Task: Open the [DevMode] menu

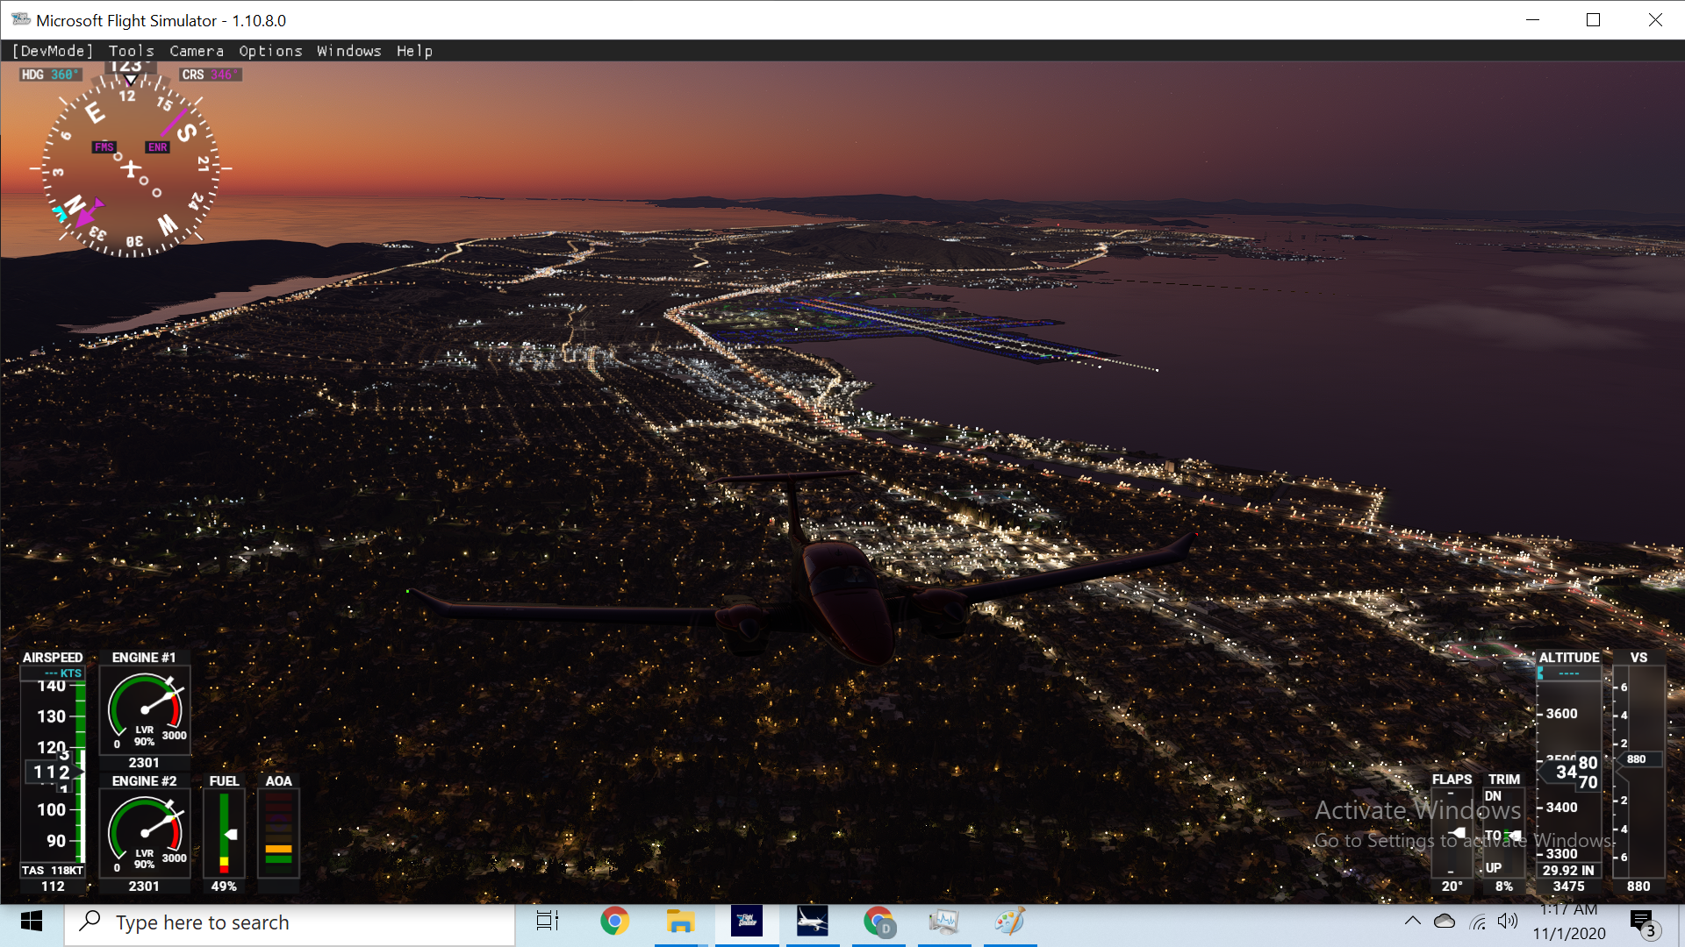Action: coord(53,51)
